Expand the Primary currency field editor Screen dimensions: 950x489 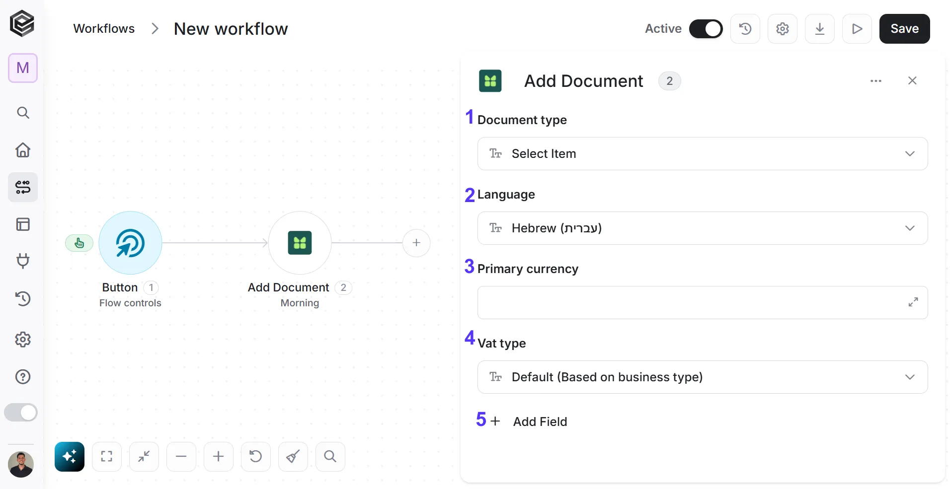point(913,302)
